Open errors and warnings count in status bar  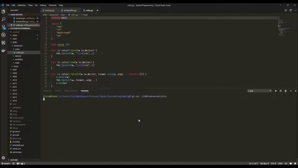click(x=20, y=163)
